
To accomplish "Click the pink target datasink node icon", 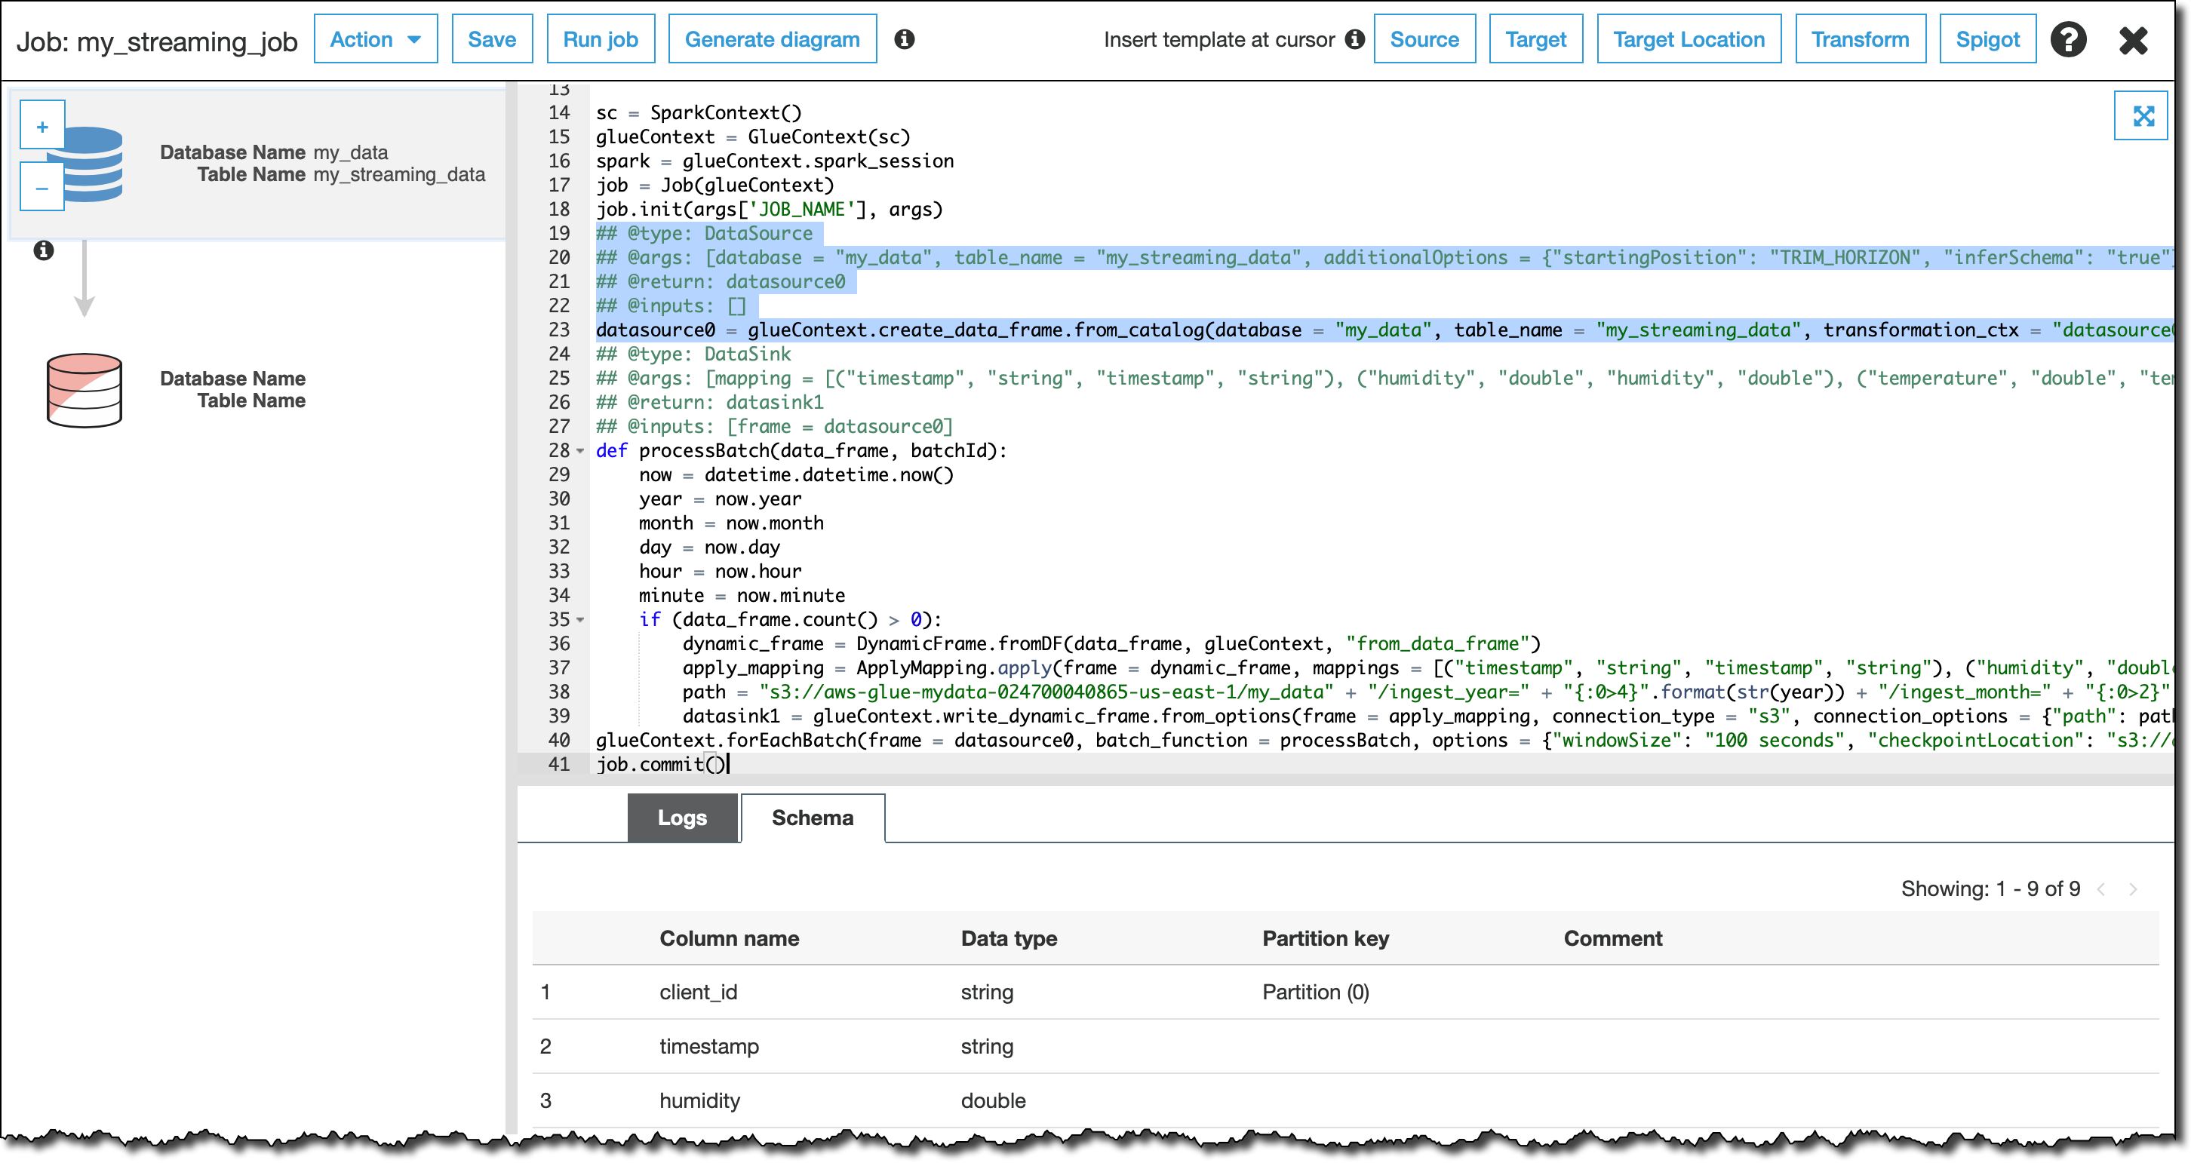I will click(83, 390).
